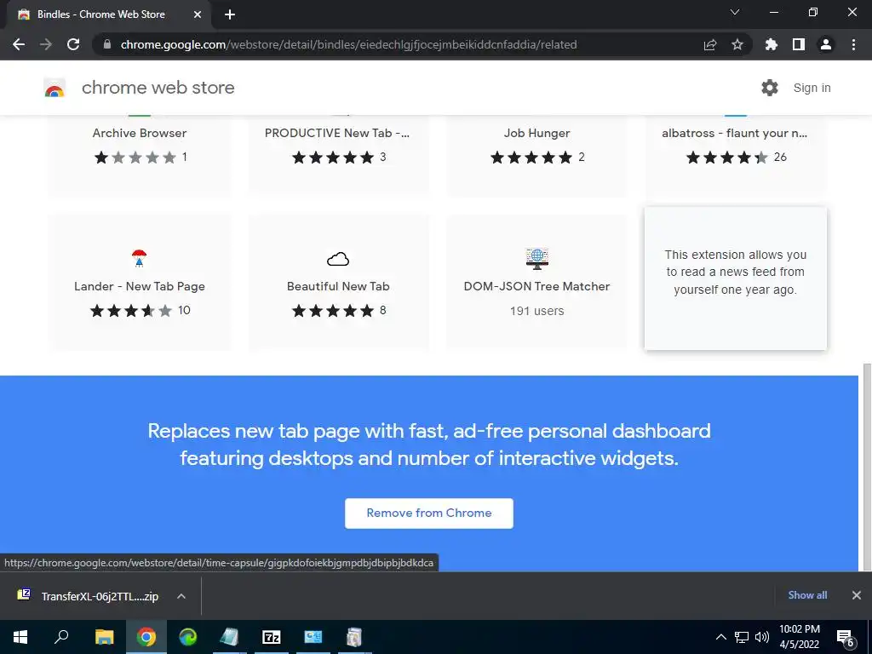Open the tab search dropdown
This screenshot has height=654, width=872.
735,12
